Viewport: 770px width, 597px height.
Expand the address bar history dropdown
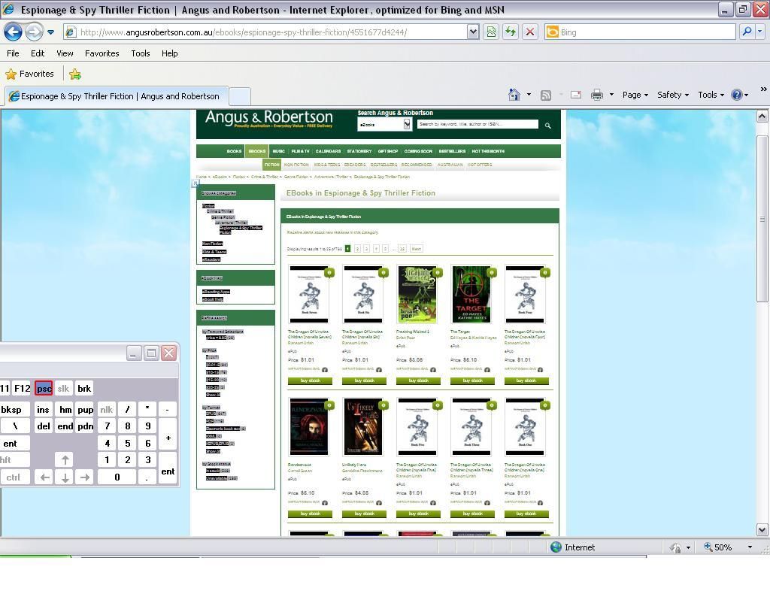(472, 32)
